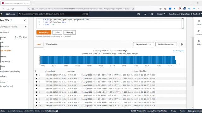
Task: Click the info icon beside records matched
Action: pyautogui.click(x=125, y=51)
